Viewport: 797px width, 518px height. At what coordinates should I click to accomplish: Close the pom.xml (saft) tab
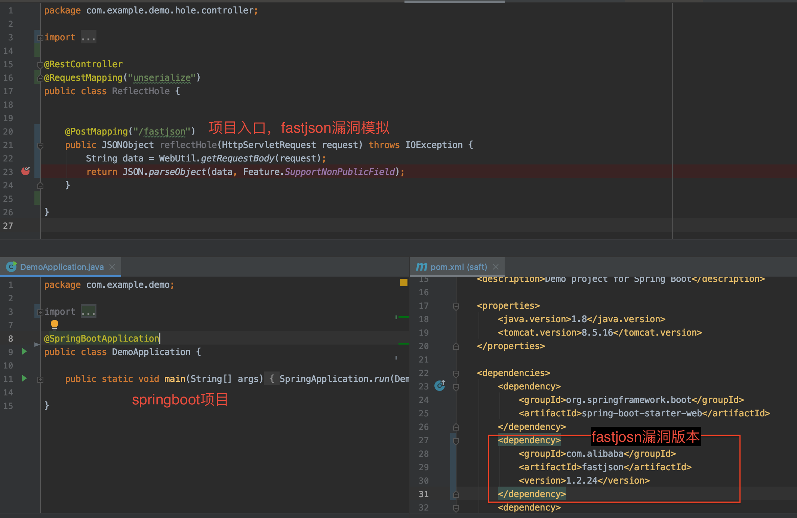click(496, 266)
